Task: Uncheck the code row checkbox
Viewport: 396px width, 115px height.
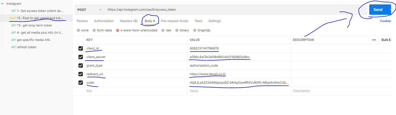Action: coord(81,83)
